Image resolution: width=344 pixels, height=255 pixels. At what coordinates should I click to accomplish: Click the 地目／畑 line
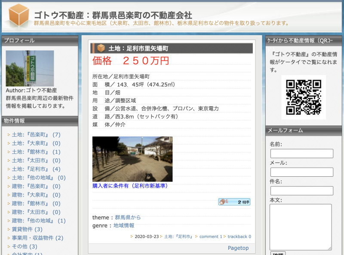point(106,92)
